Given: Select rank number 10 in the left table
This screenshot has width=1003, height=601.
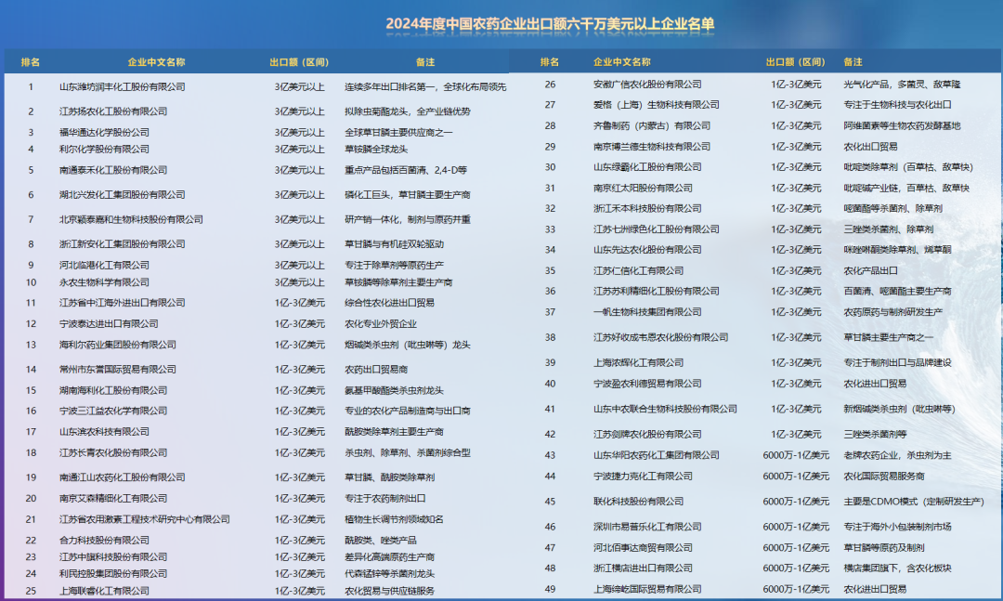Looking at the screenshot, I should [x=32, y=282].
